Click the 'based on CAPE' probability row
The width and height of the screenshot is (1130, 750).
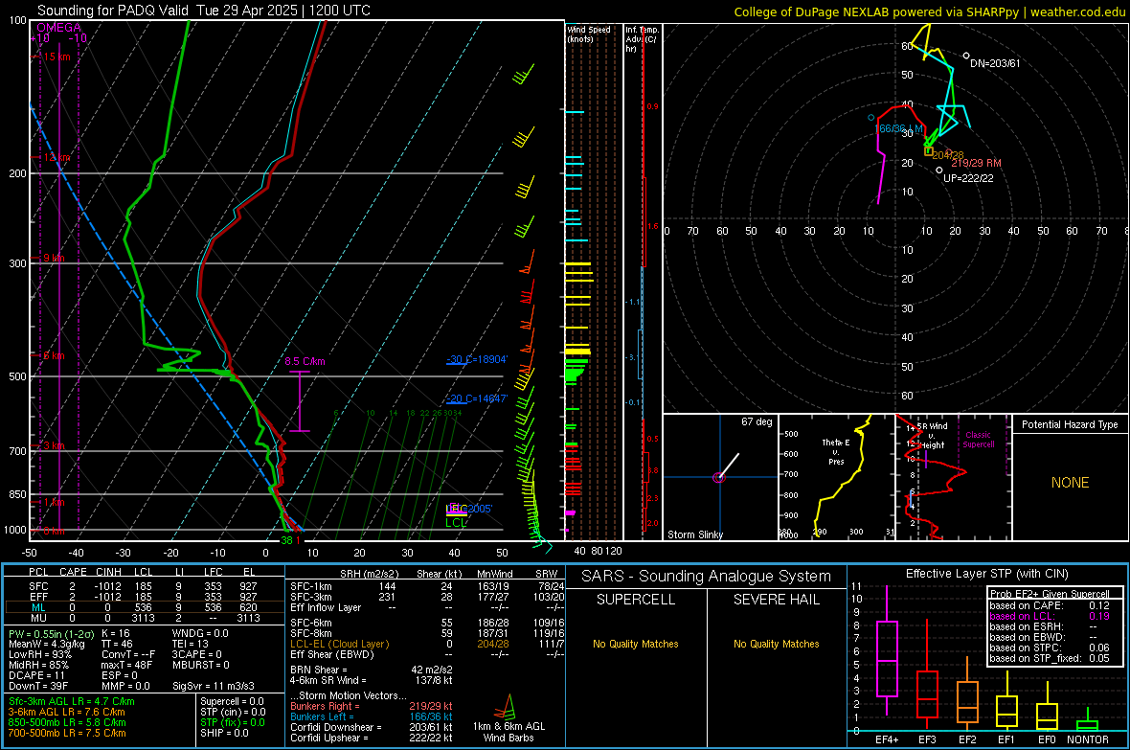click(1050, 605)
